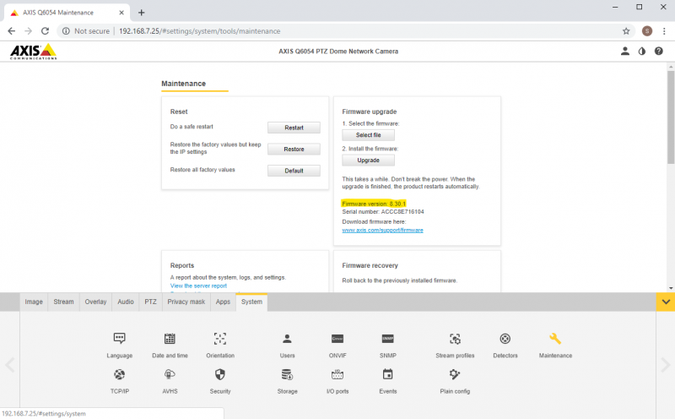The width and height of the screenshot is (675, 419).
Task: Select the Maintenance wrench icon
Action: 555,339
